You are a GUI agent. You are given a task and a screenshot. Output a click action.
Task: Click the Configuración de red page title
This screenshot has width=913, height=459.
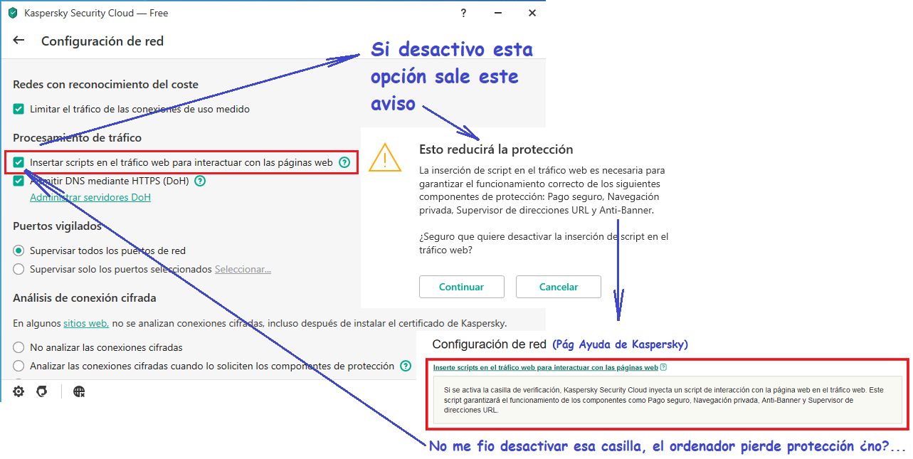(102, 41)
